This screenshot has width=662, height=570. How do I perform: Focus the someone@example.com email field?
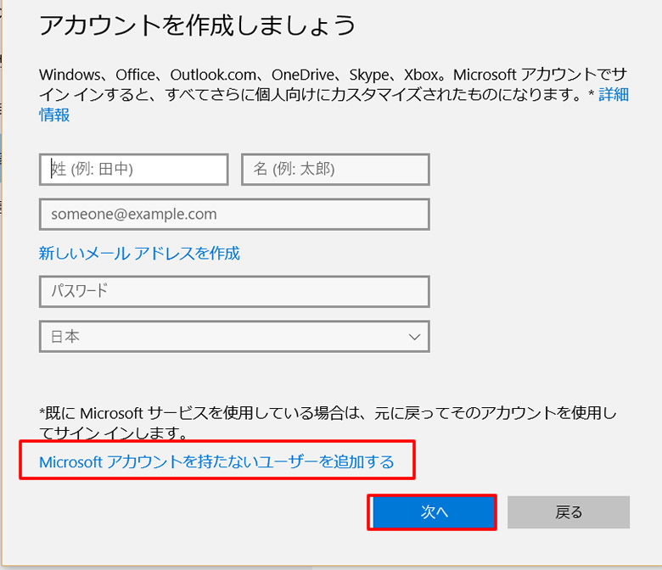234,215
